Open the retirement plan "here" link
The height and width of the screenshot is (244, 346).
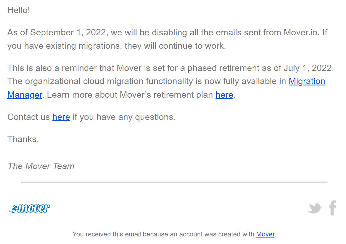point(224,95)
